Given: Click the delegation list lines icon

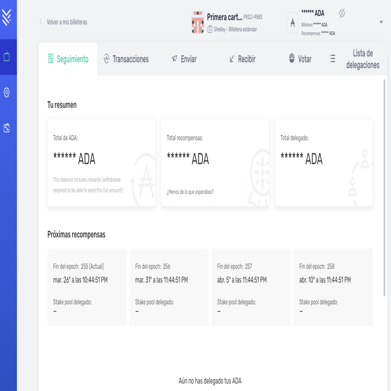Looking at the screenshot, I should 332,59.
